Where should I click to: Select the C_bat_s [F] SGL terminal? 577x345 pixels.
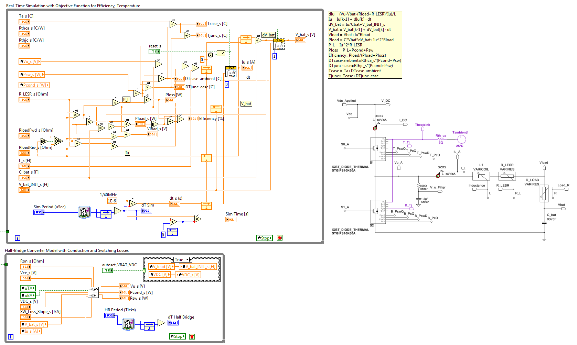[24, 178]
